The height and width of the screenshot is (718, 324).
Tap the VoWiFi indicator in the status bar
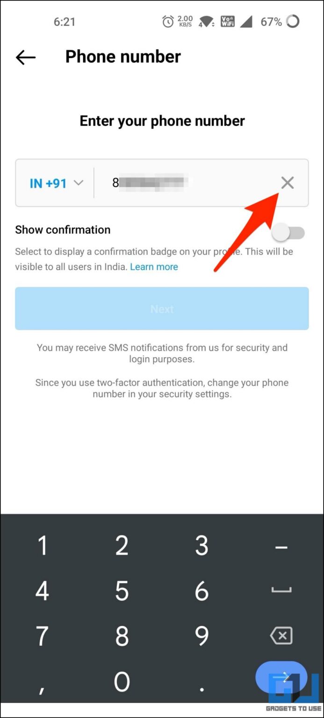point(227,21)
